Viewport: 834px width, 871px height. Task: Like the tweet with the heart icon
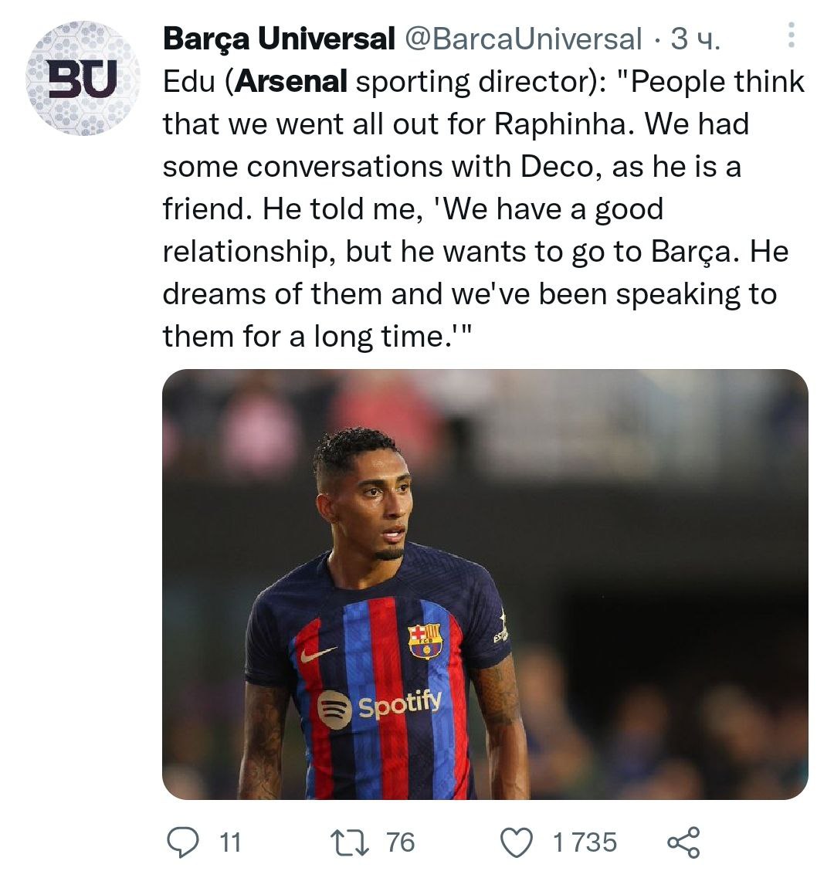518,842
